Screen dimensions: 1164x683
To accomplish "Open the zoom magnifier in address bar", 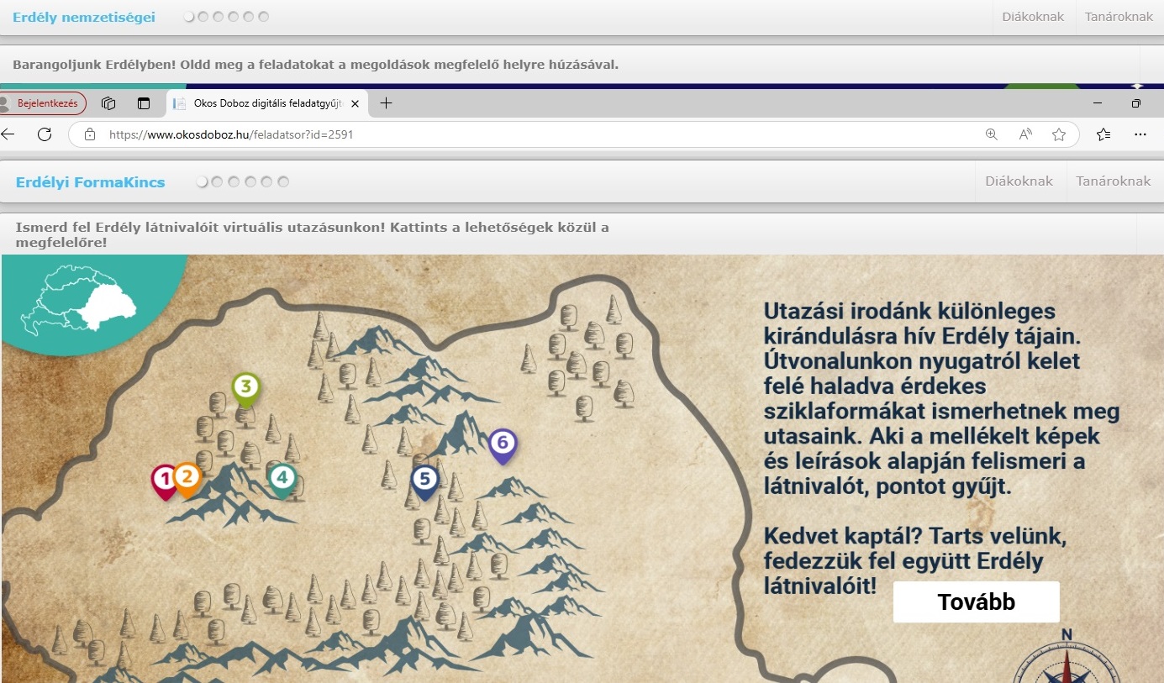I will (992, 134).
